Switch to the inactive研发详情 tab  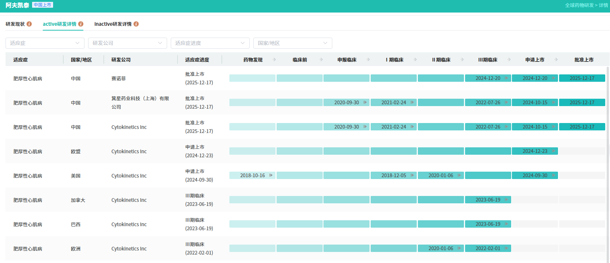[113, 24]
